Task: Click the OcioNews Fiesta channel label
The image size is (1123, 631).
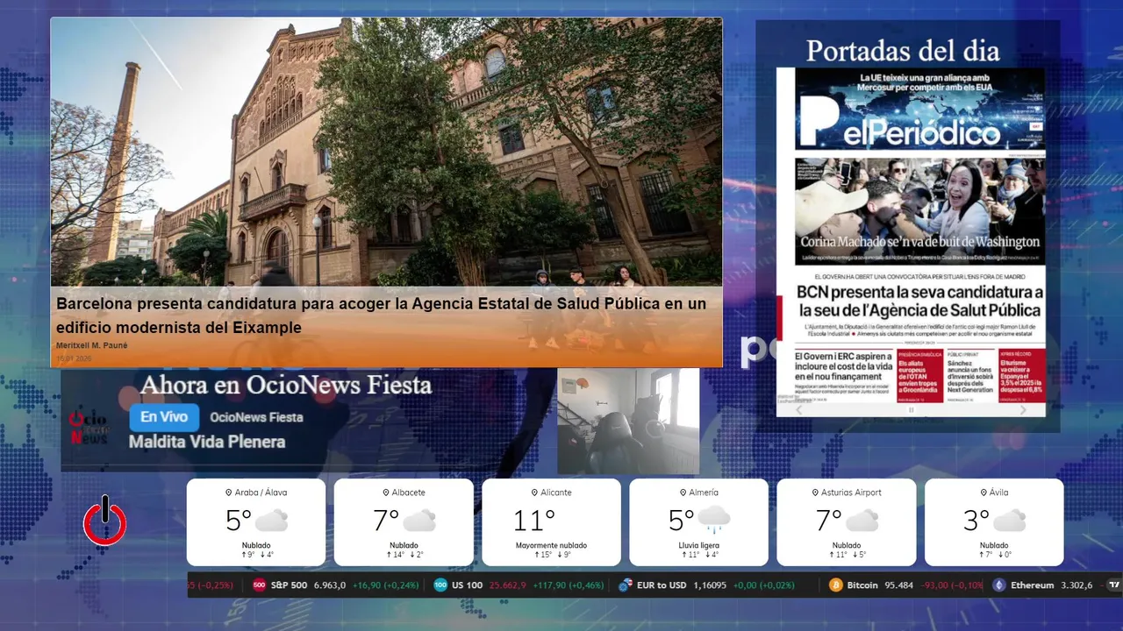Action: [x=256, y=417]
